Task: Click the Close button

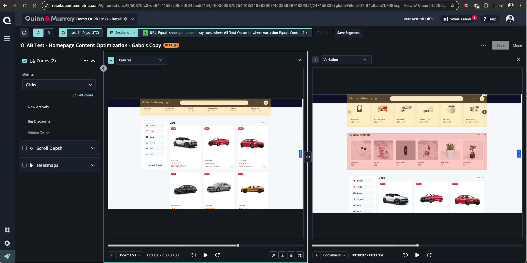Action: point(517,45)
